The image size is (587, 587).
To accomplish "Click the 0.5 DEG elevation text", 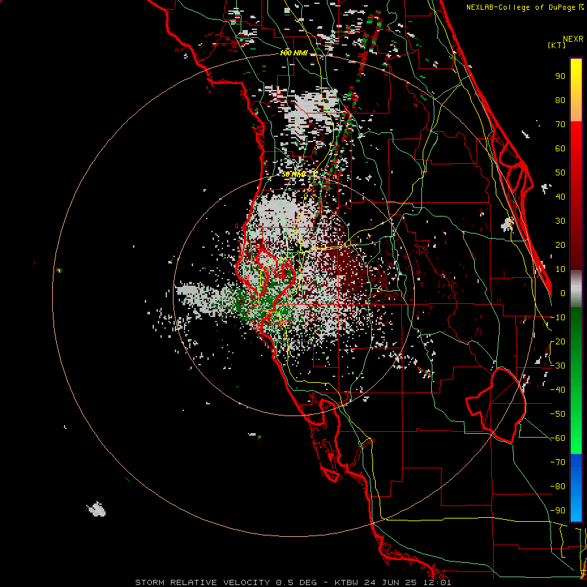I will pyautogui.click(x=297, y=582).
